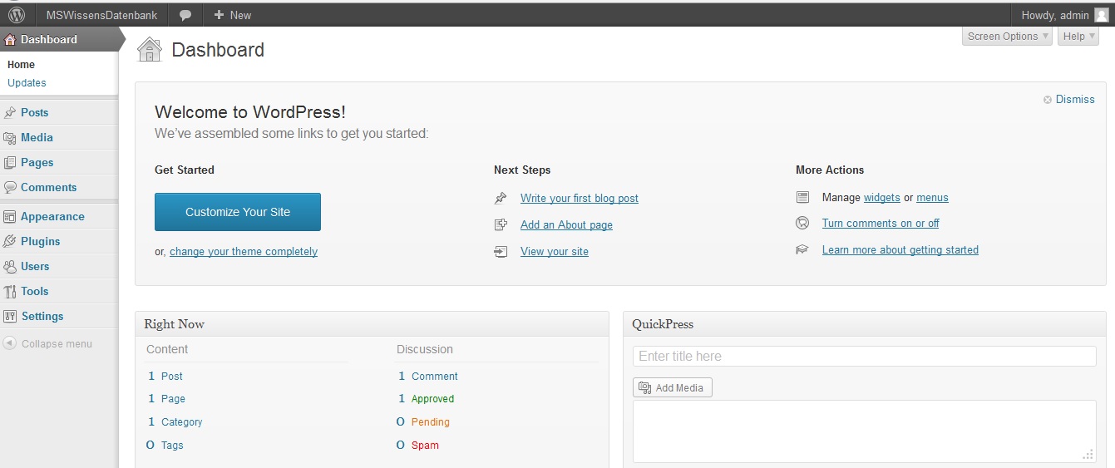Open Learn more about getting started link
The width and height of the screenshot is (1115, 468).
coord(900,250)
